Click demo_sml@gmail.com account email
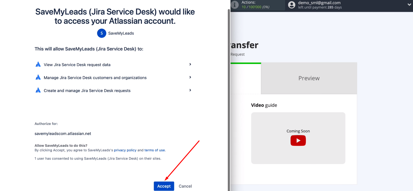This screenshot has width=413, height=191. point(319,3)
